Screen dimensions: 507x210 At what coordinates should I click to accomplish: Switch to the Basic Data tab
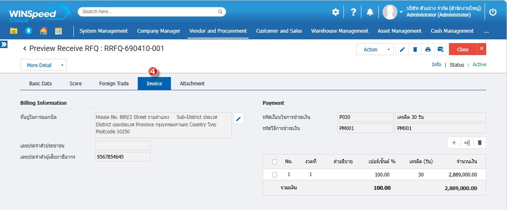[40, 84]
